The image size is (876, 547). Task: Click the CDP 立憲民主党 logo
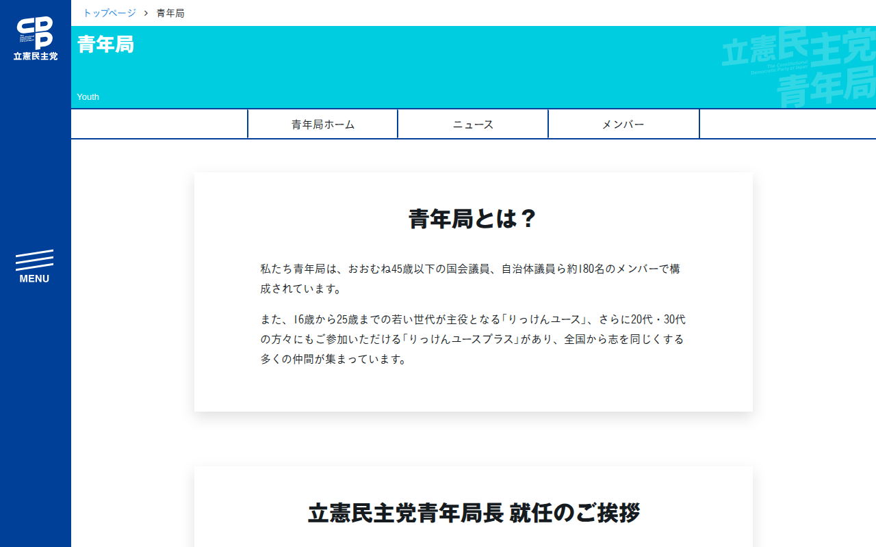[x=36, y=38]
